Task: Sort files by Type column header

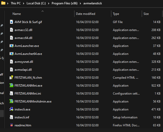Action: click(x=116, y=14)
